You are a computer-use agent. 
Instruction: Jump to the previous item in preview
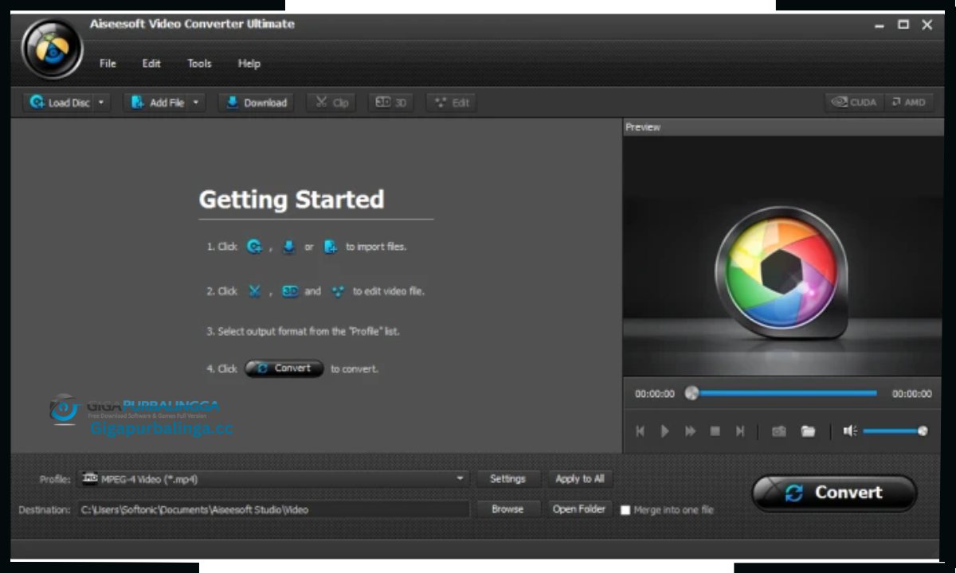pyautogui.click(x=640, y=431)
